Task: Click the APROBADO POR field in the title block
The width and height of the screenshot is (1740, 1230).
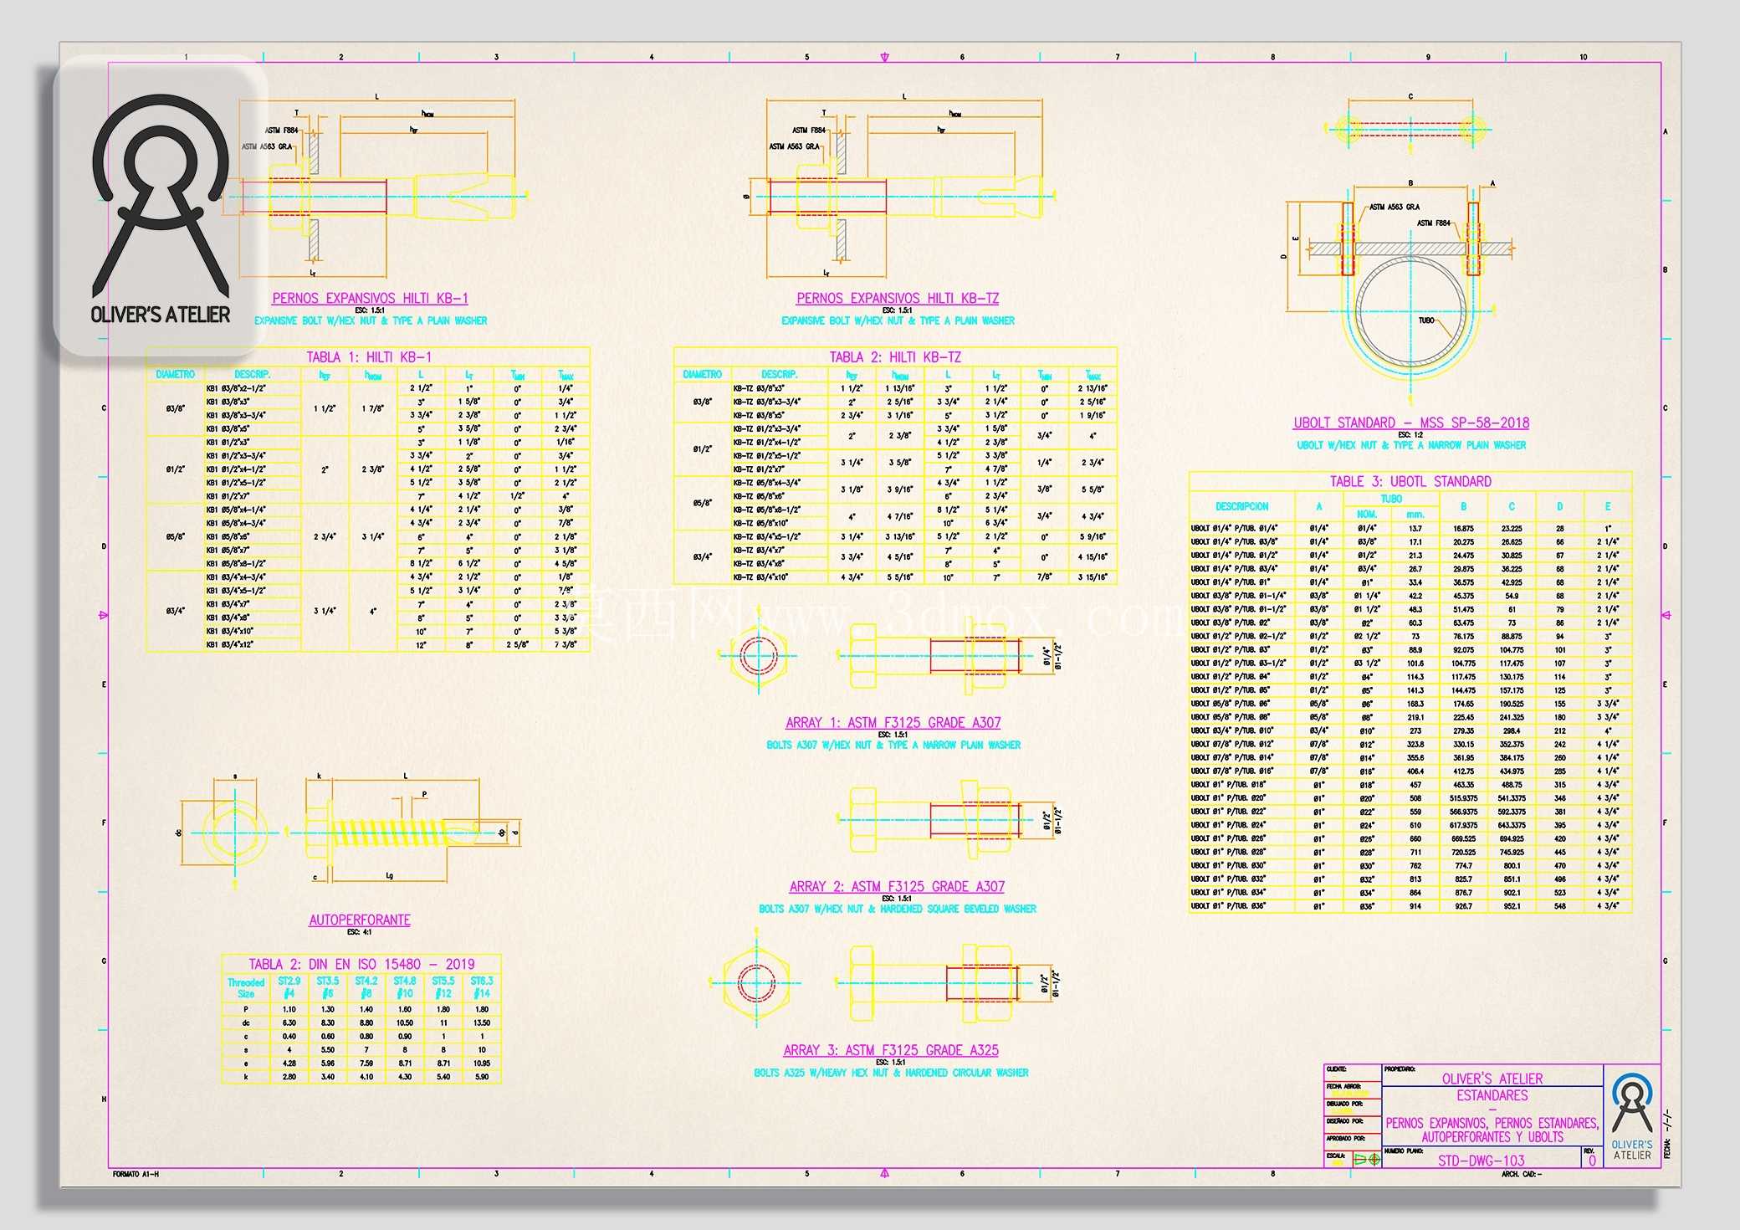Action: 1353,1142
